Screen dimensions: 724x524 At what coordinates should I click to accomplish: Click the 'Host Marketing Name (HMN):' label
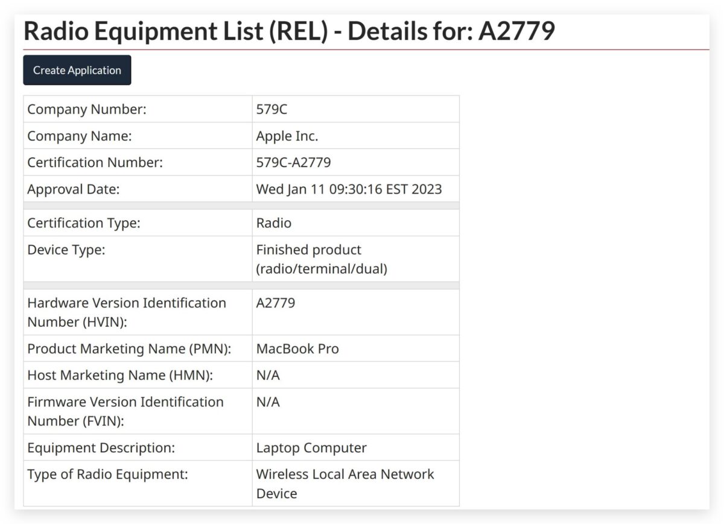pyautogui.click(x=120, y=375)
